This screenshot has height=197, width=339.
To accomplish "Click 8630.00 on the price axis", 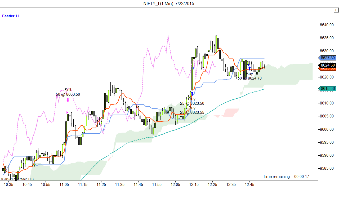I will (327, 51).
